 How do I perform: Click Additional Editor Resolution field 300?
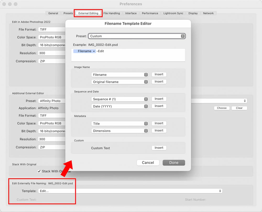coord(52,139)
